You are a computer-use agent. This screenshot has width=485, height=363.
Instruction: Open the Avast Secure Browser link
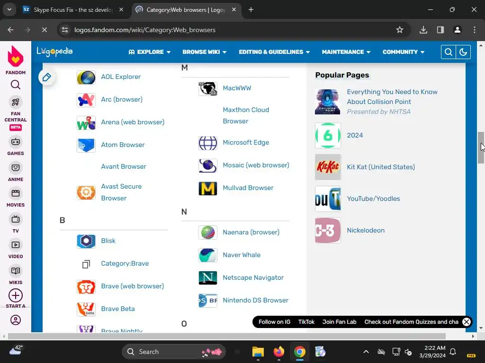[121, 192]
